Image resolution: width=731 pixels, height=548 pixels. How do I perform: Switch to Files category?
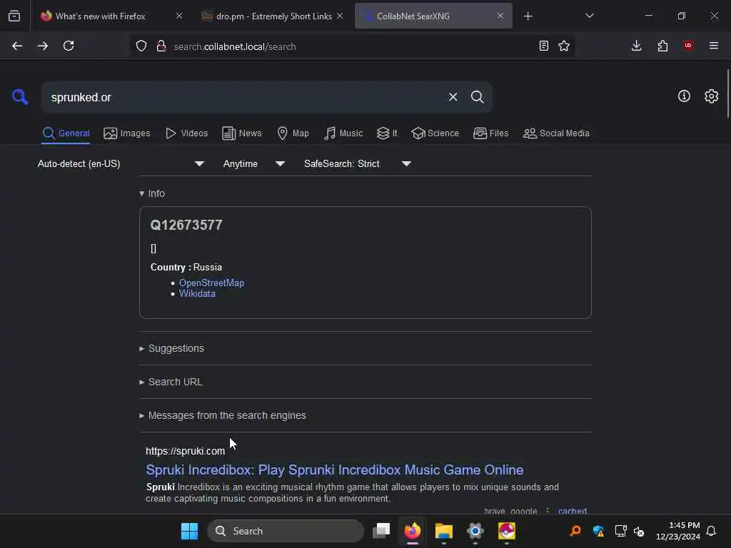[x=490, y=133]
